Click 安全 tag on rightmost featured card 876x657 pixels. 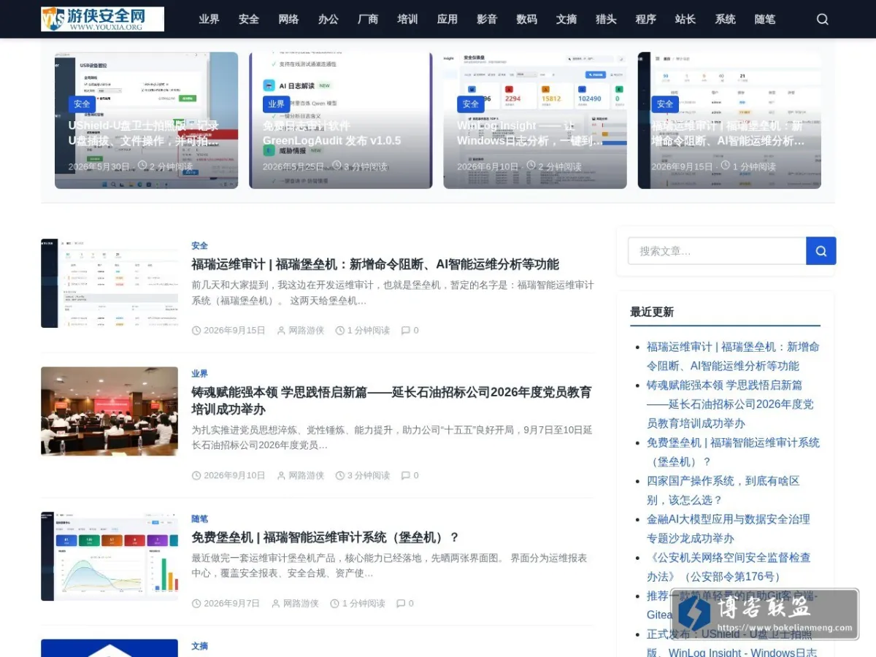[x=665, y=104]
